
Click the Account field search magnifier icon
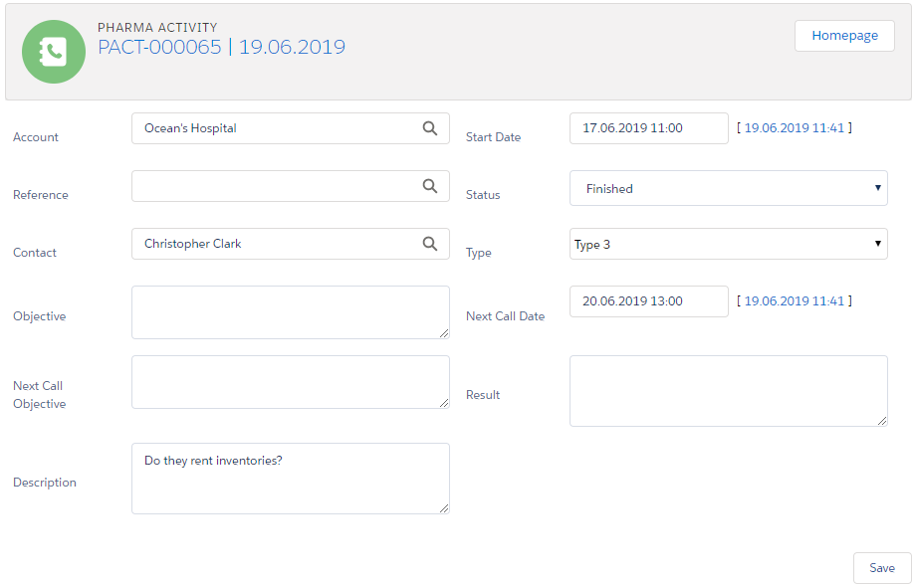point(430,128)
